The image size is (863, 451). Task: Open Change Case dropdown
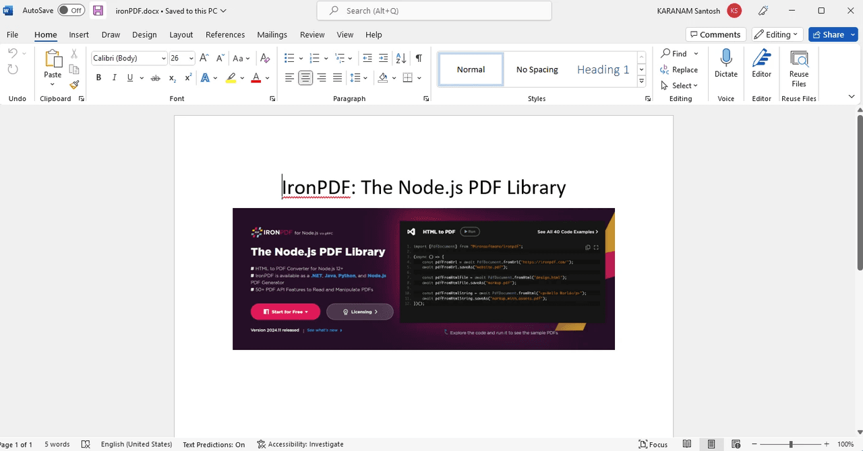(243, 59)
